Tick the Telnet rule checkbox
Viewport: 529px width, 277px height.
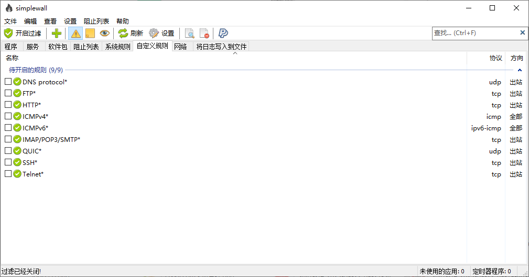(x=8, y=174)
